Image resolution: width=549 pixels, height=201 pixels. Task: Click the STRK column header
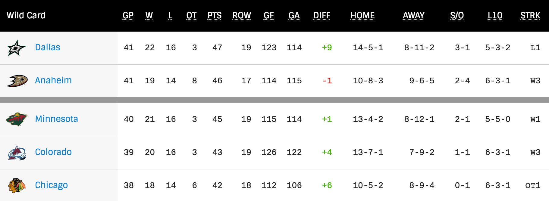530,15
